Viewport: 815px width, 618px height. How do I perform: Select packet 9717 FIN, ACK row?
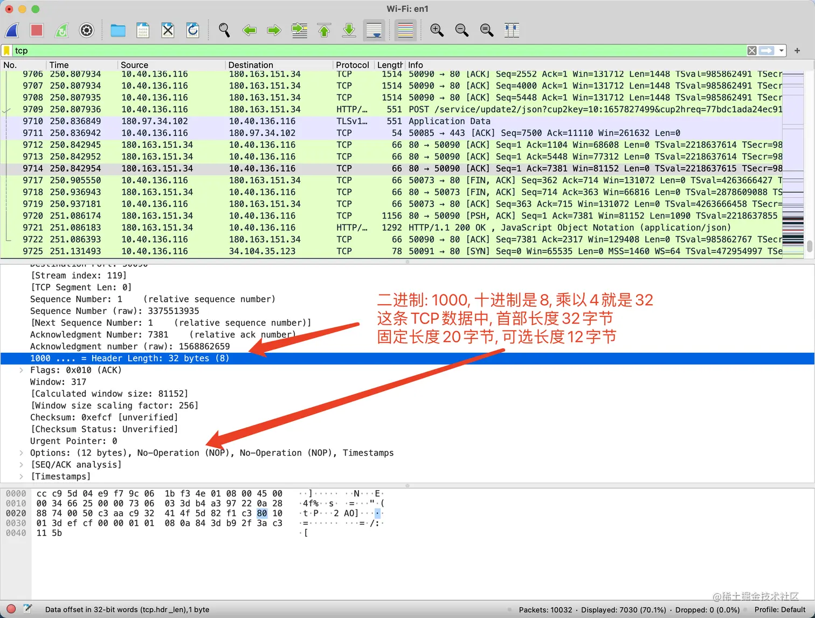tap(391, 180)
